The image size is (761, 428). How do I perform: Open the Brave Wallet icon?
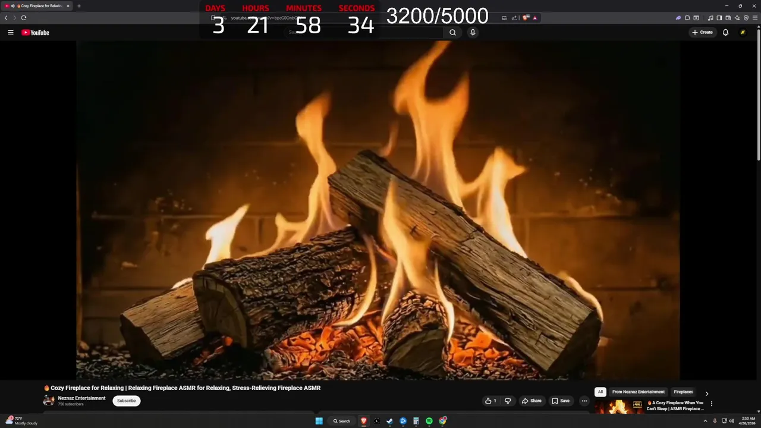(x=728, y=18)
